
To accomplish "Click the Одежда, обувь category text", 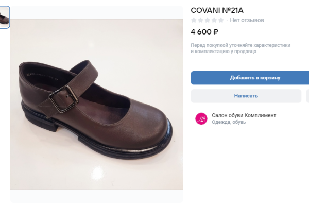I will [229, 123].
